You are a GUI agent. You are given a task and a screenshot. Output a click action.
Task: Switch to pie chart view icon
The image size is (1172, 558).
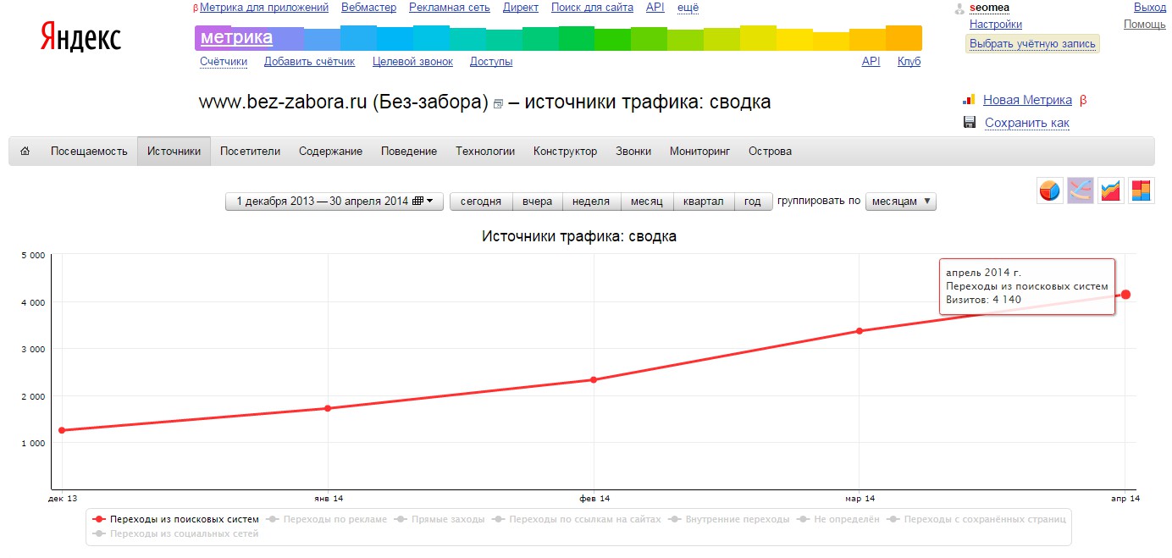coord(1050,191)
